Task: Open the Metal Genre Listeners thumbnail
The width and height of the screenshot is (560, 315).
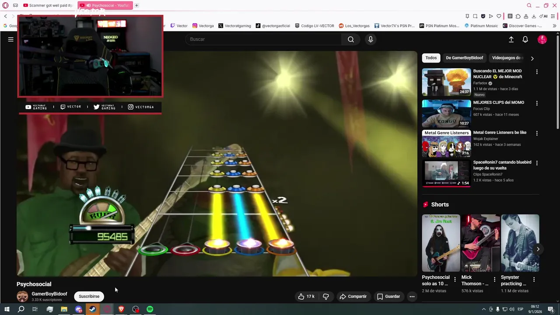Action: click(x=446, y=143)
